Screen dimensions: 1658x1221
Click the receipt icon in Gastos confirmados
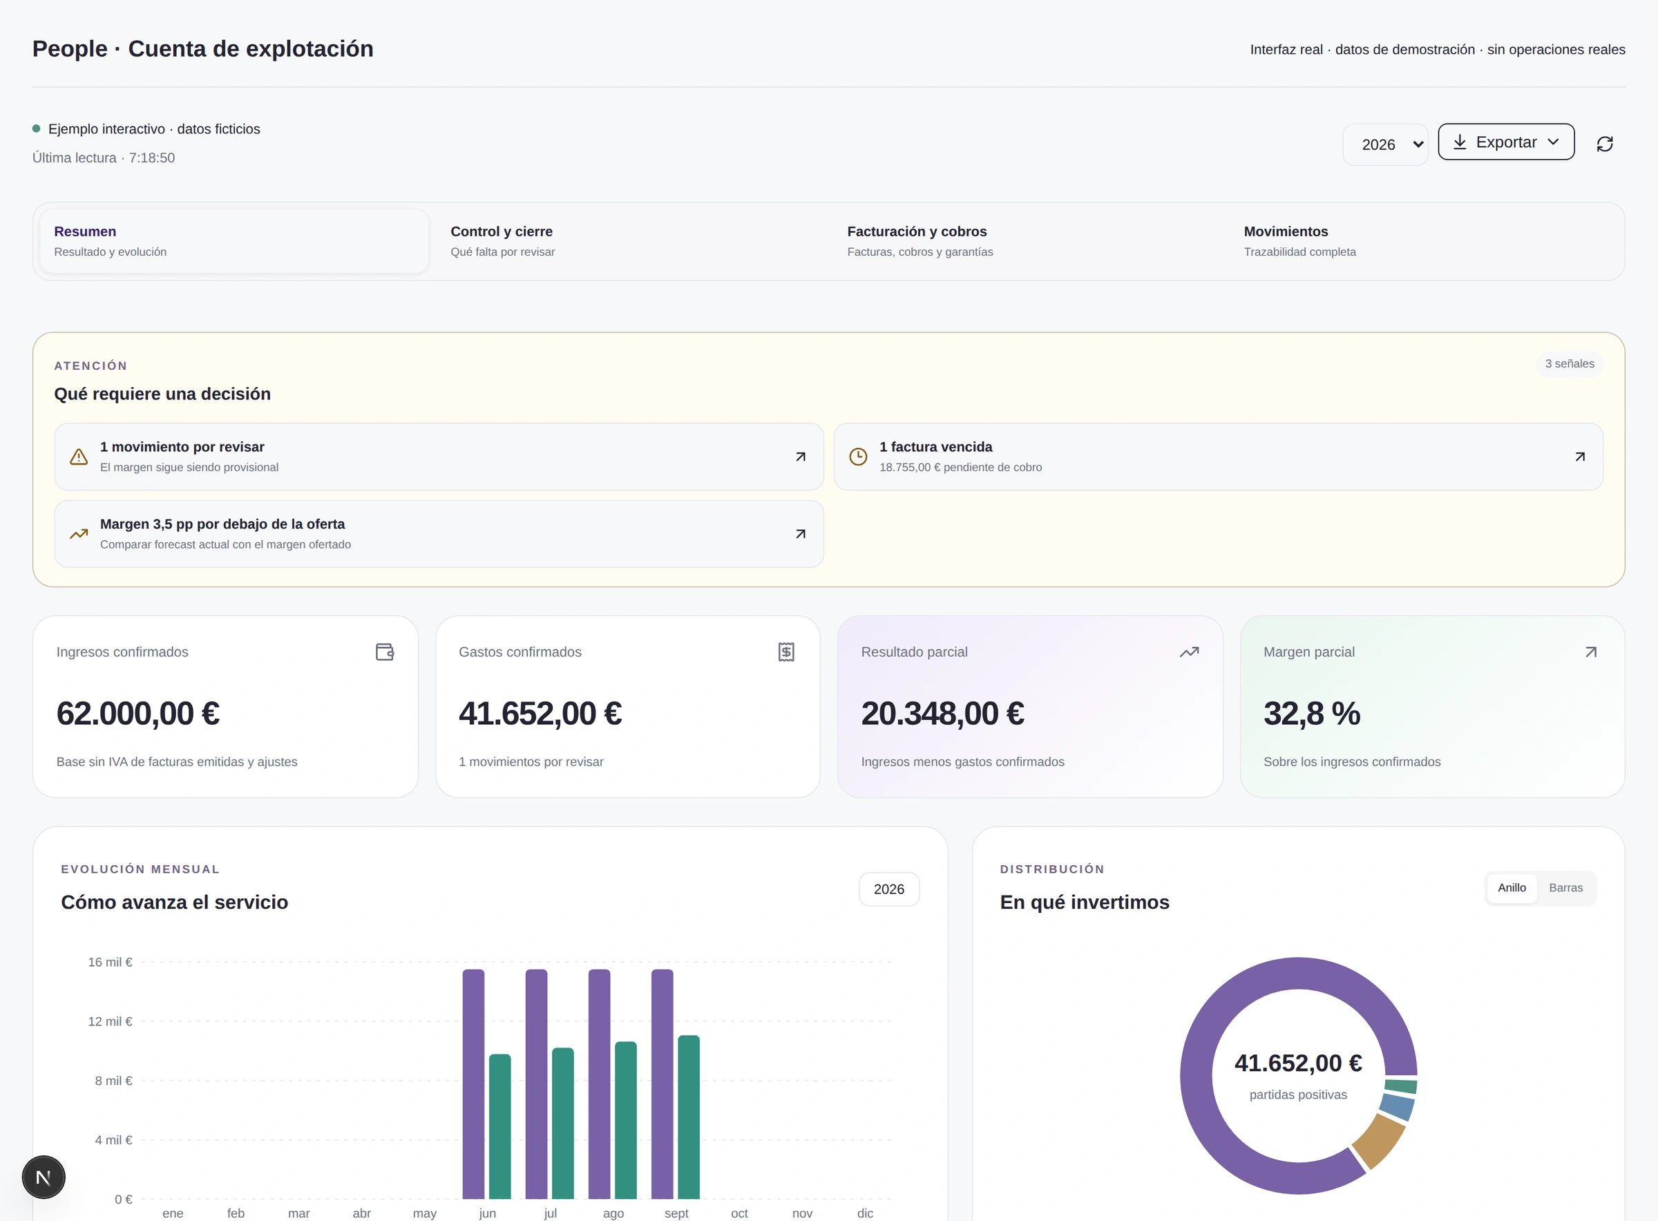[x=786, y=652]
